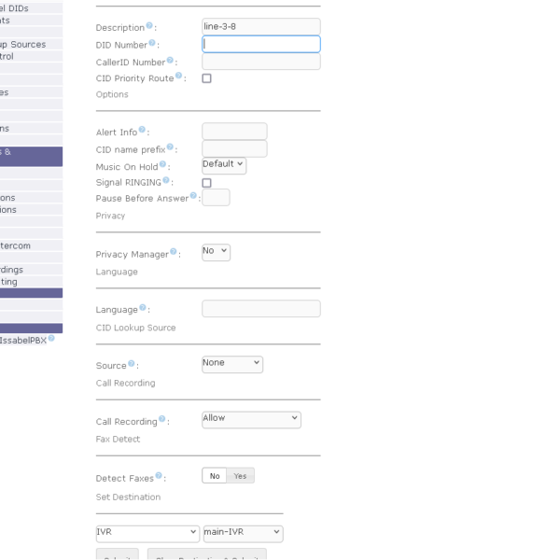The height and width of the screenshot is (560, 560).
Task: Set Detect Faxes to No
Action: click(x=215, y=476)
